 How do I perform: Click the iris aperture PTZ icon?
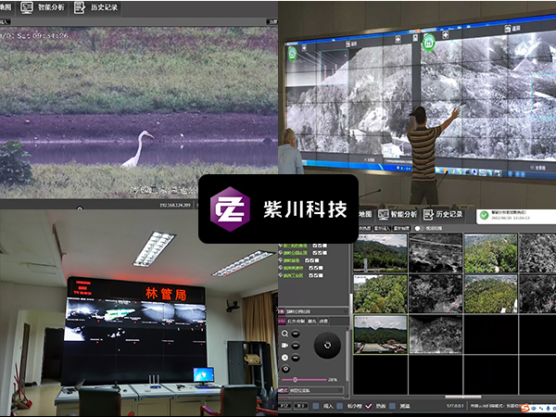284,358
